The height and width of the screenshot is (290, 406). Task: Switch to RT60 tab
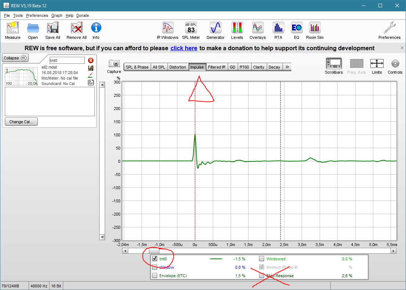click(244, 67)
